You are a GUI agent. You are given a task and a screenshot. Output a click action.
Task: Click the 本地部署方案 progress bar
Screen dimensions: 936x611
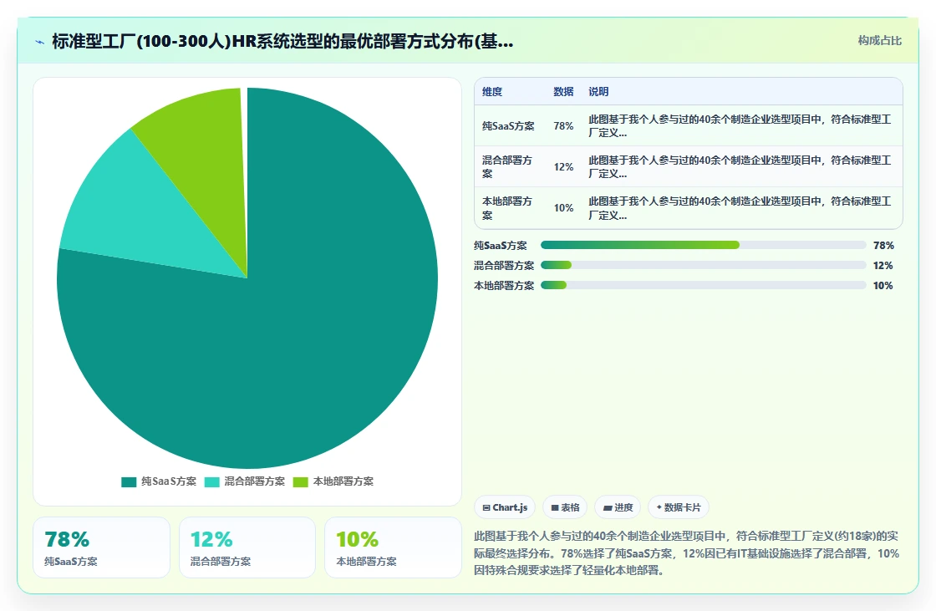pyautogui.click(x=703, y=286)
